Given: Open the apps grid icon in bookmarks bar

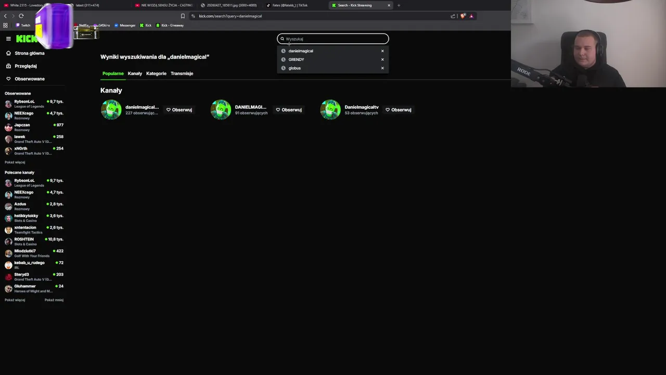Looking at the screenshot, I should [5, 25].
